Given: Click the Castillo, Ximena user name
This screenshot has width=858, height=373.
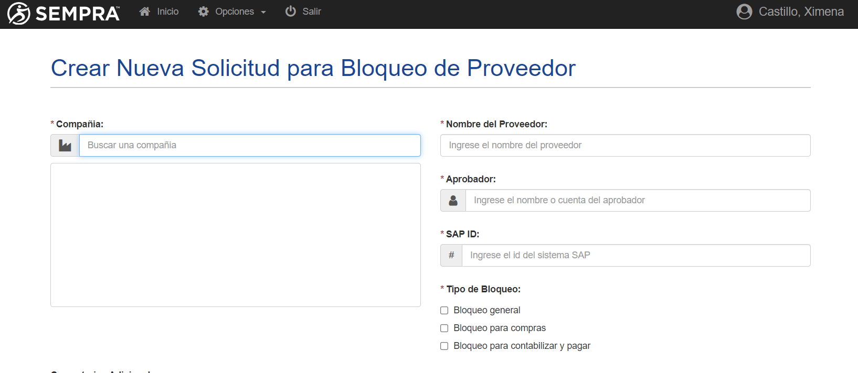Looking at the screenshot, I should (x=801, y=12).
